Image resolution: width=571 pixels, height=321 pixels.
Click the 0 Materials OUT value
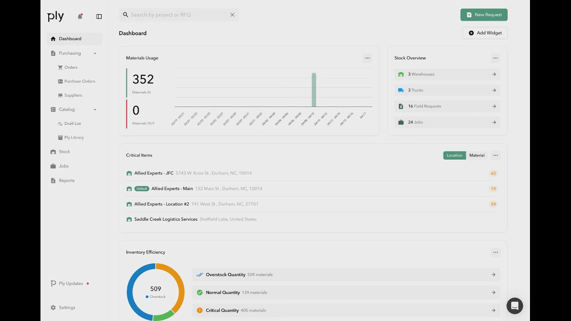(x=136, y=111)
